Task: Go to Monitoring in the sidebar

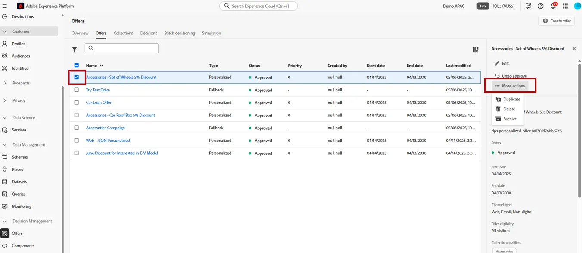Action: (22, 206)
